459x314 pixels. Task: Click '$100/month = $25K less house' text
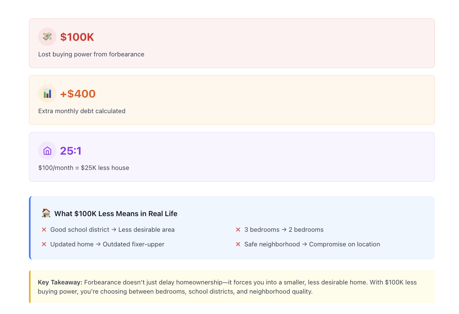tap(84, 168)
